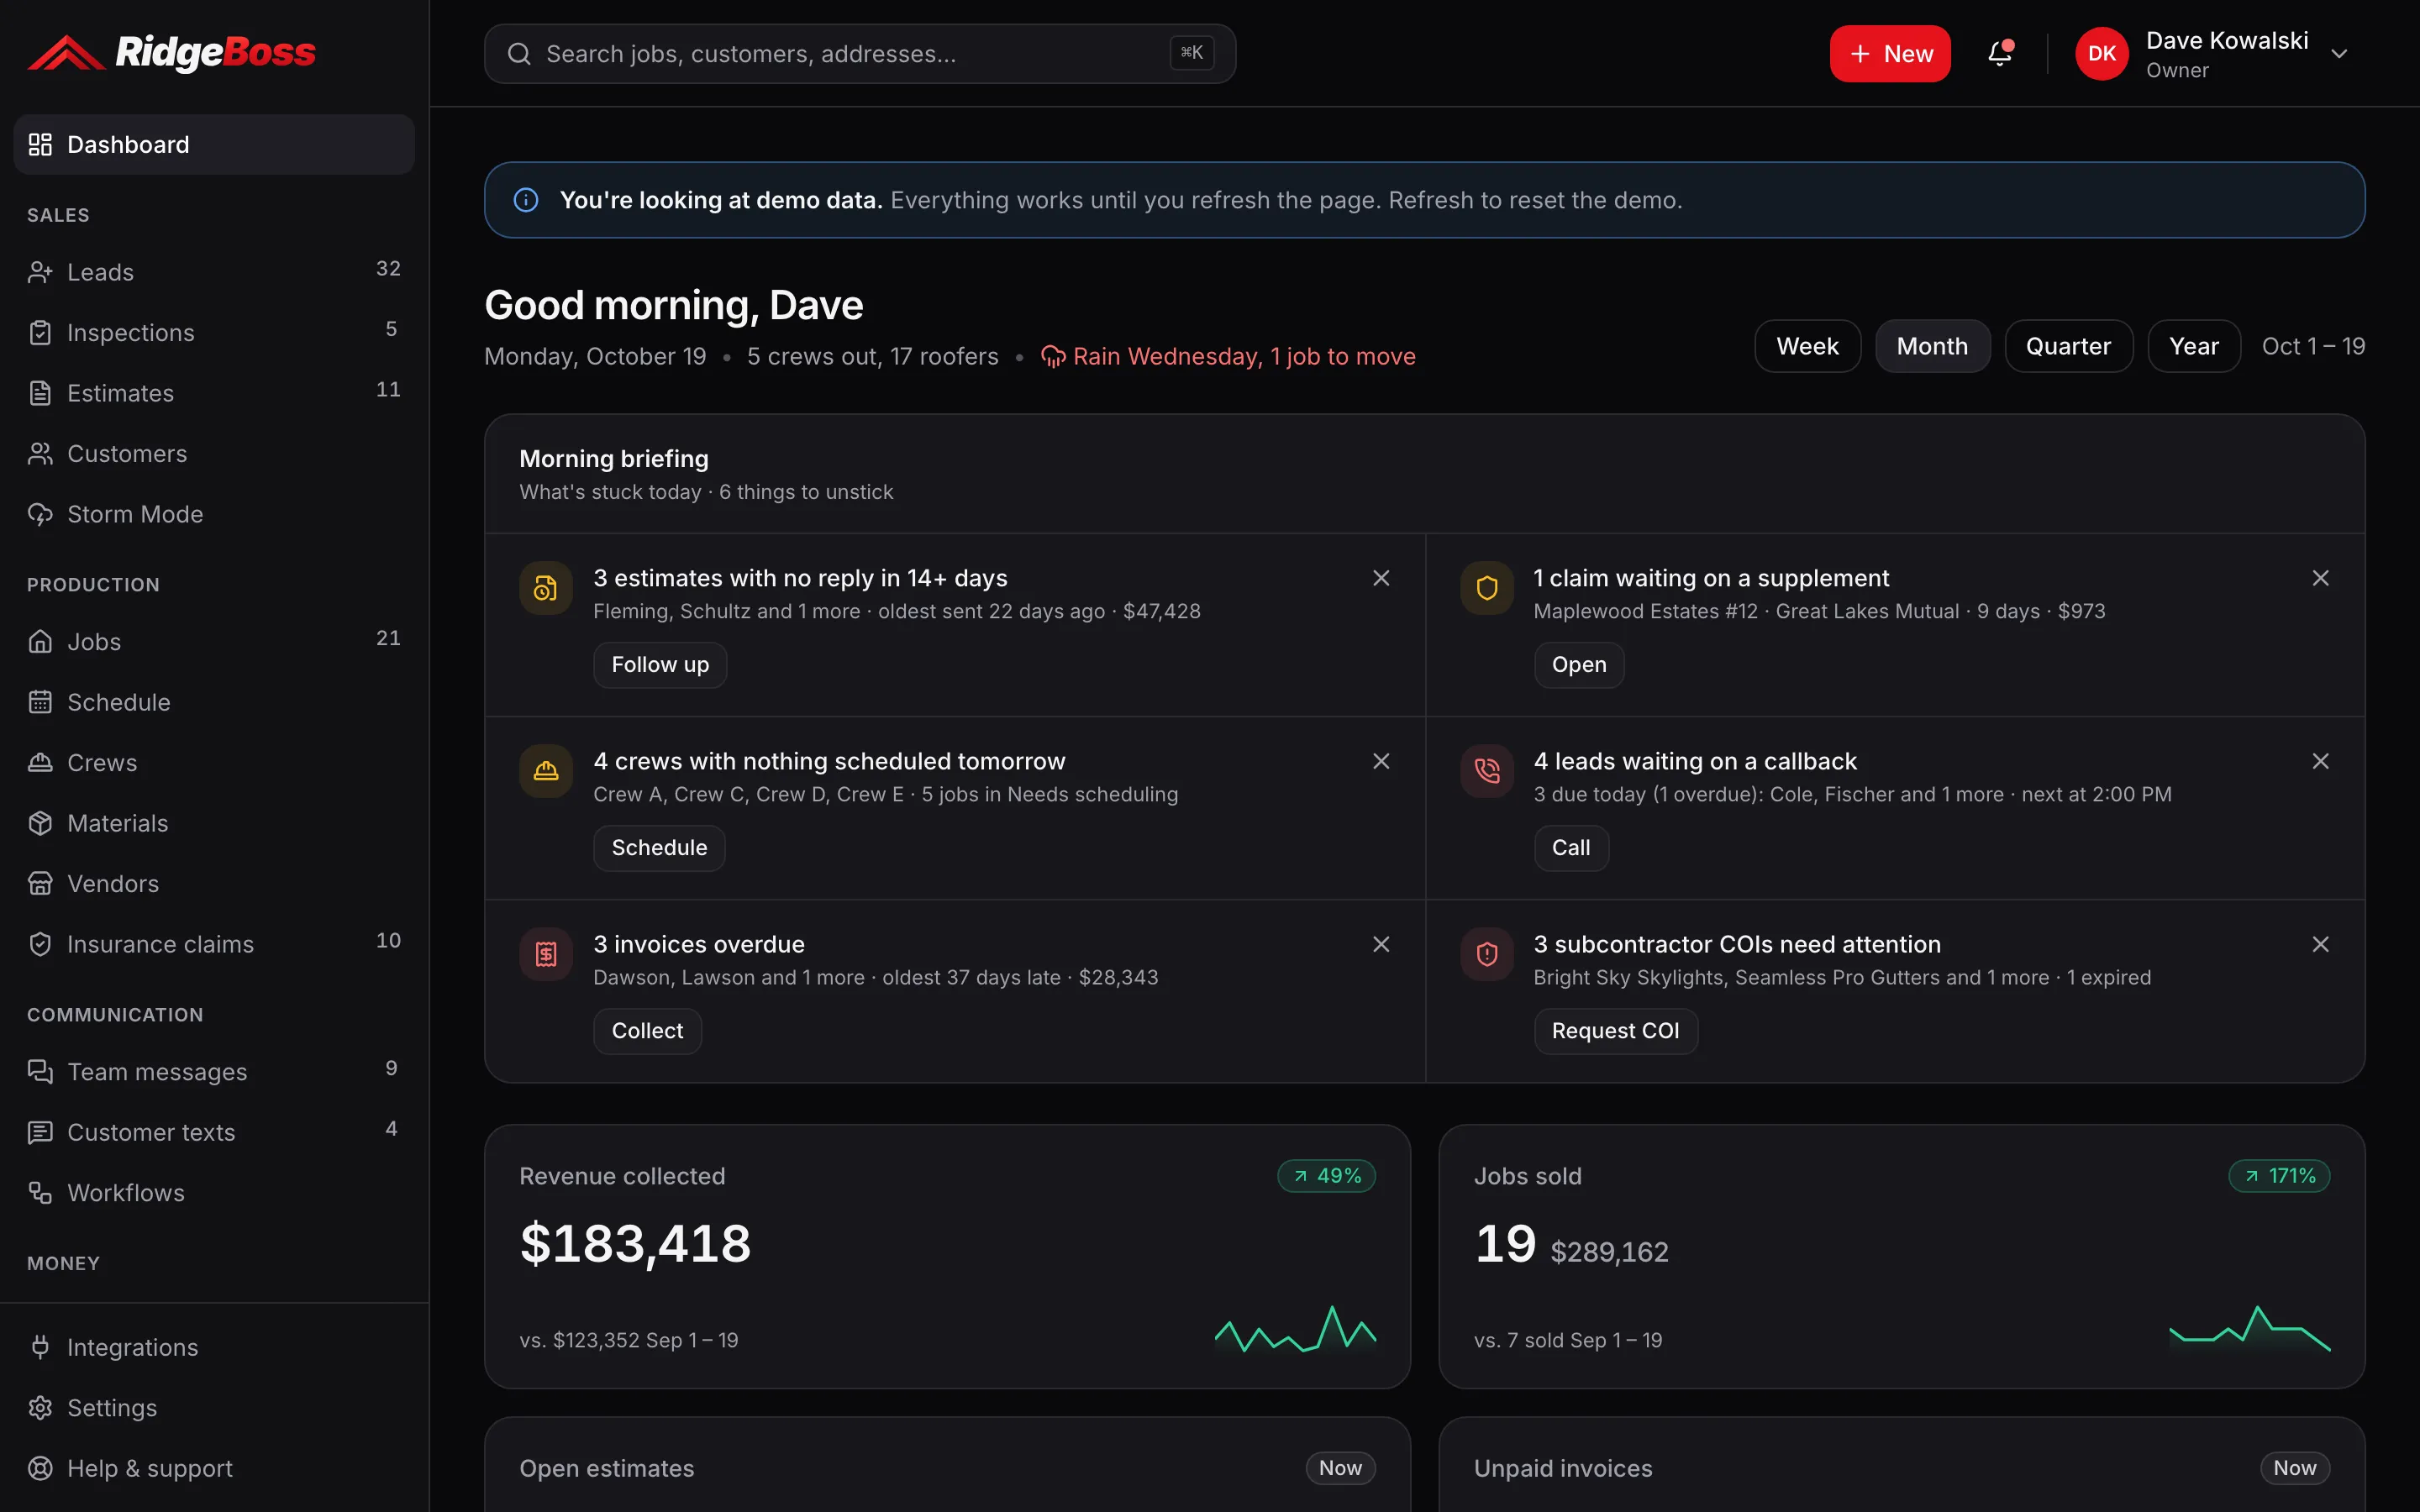
Task: Dismiss the subcontractor COIs briefing item
Action: pyautogui.click(x=2321, y=944)
